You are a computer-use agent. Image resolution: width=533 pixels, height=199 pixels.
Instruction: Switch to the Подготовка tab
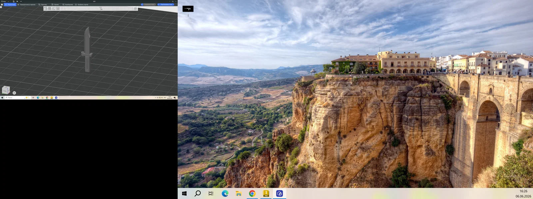click(x=10, y=5)
